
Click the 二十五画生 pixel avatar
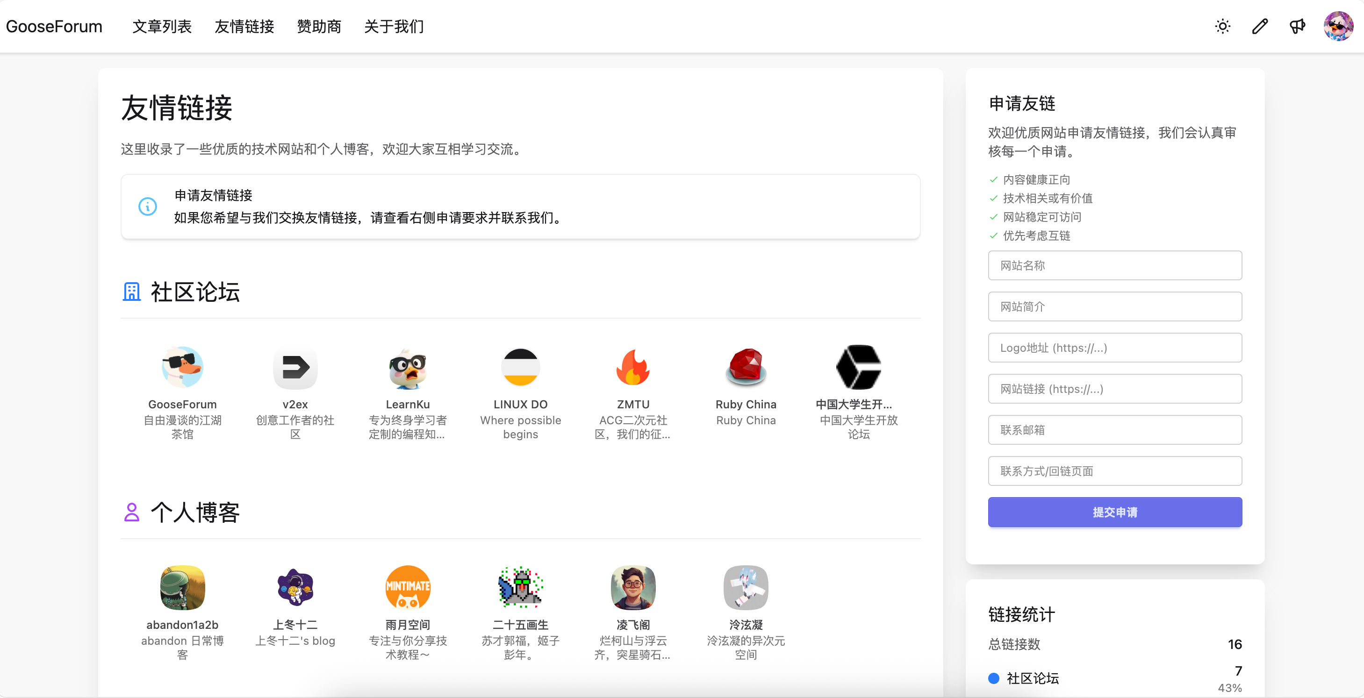[521, 588]
